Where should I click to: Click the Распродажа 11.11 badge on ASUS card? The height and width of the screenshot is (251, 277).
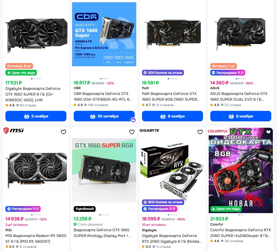tap(228, 73)
